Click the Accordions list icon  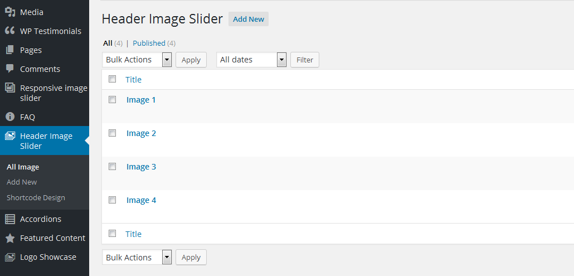coord(10,219)
